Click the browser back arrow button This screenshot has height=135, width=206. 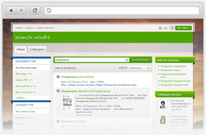(11, 11)
